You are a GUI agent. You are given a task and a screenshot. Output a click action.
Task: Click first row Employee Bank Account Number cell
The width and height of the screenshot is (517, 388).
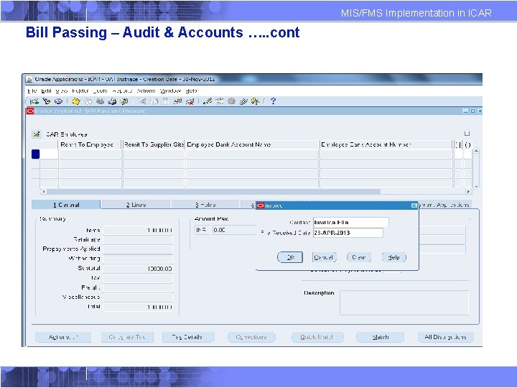tap(386, 154)
